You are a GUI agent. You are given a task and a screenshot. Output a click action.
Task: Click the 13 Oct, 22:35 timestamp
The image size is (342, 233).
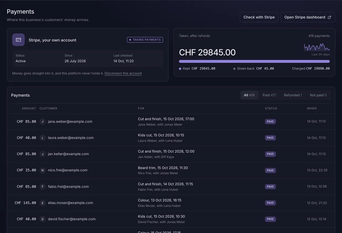[317, 170]
